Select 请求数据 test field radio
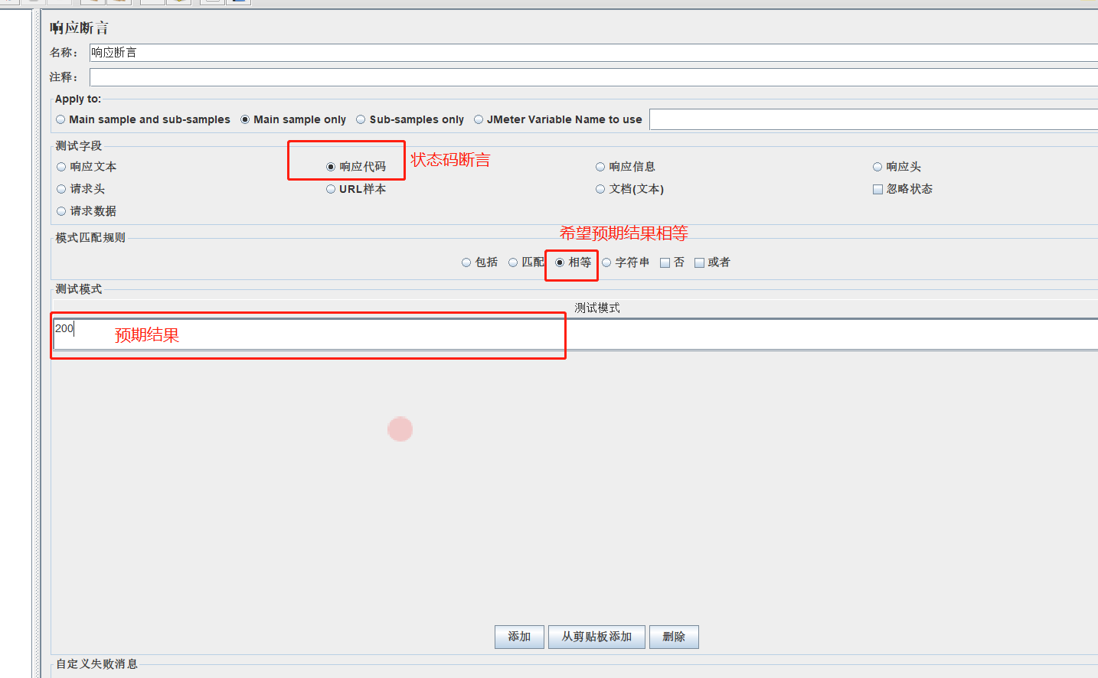The width and height of the screenshot is (1098, 678). point(87,211)
